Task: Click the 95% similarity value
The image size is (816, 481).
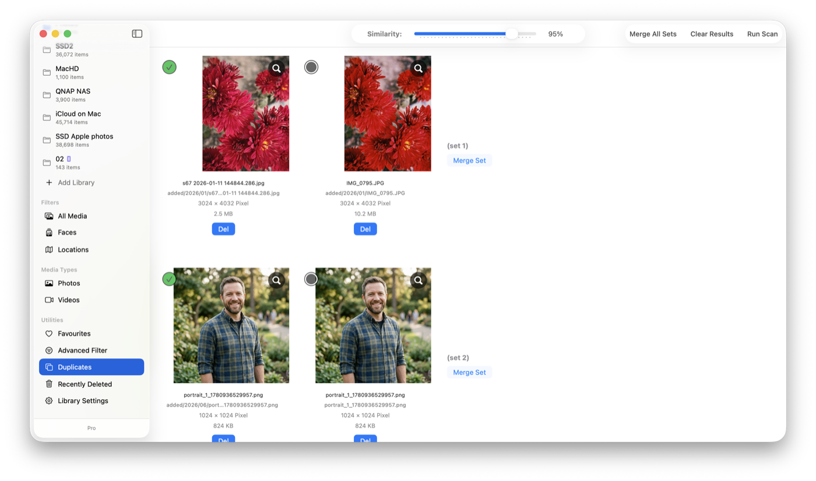Action: pyautogui.click(x=555, y=34)
